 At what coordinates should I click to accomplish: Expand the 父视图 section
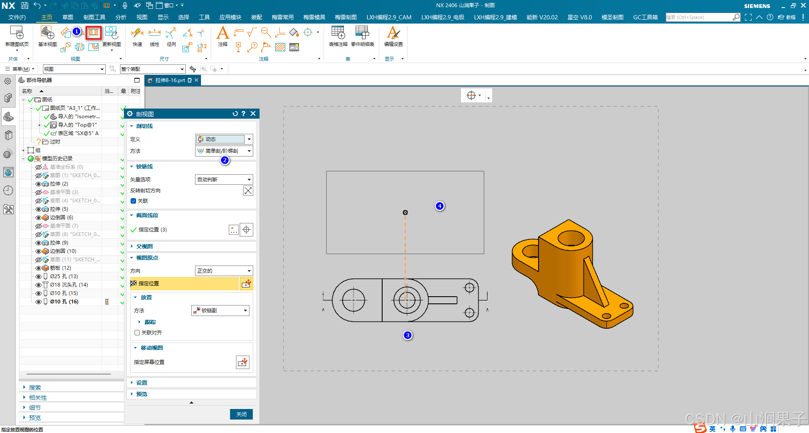click(x=145, y=247)
